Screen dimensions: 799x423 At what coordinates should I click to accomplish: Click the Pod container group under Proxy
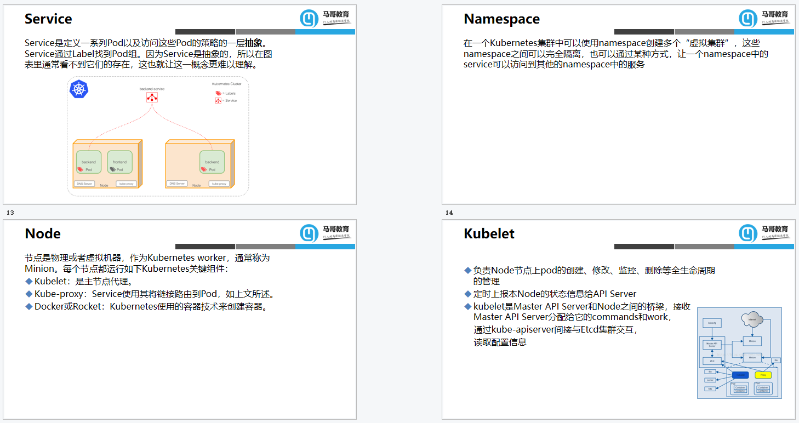coord(763,388)
